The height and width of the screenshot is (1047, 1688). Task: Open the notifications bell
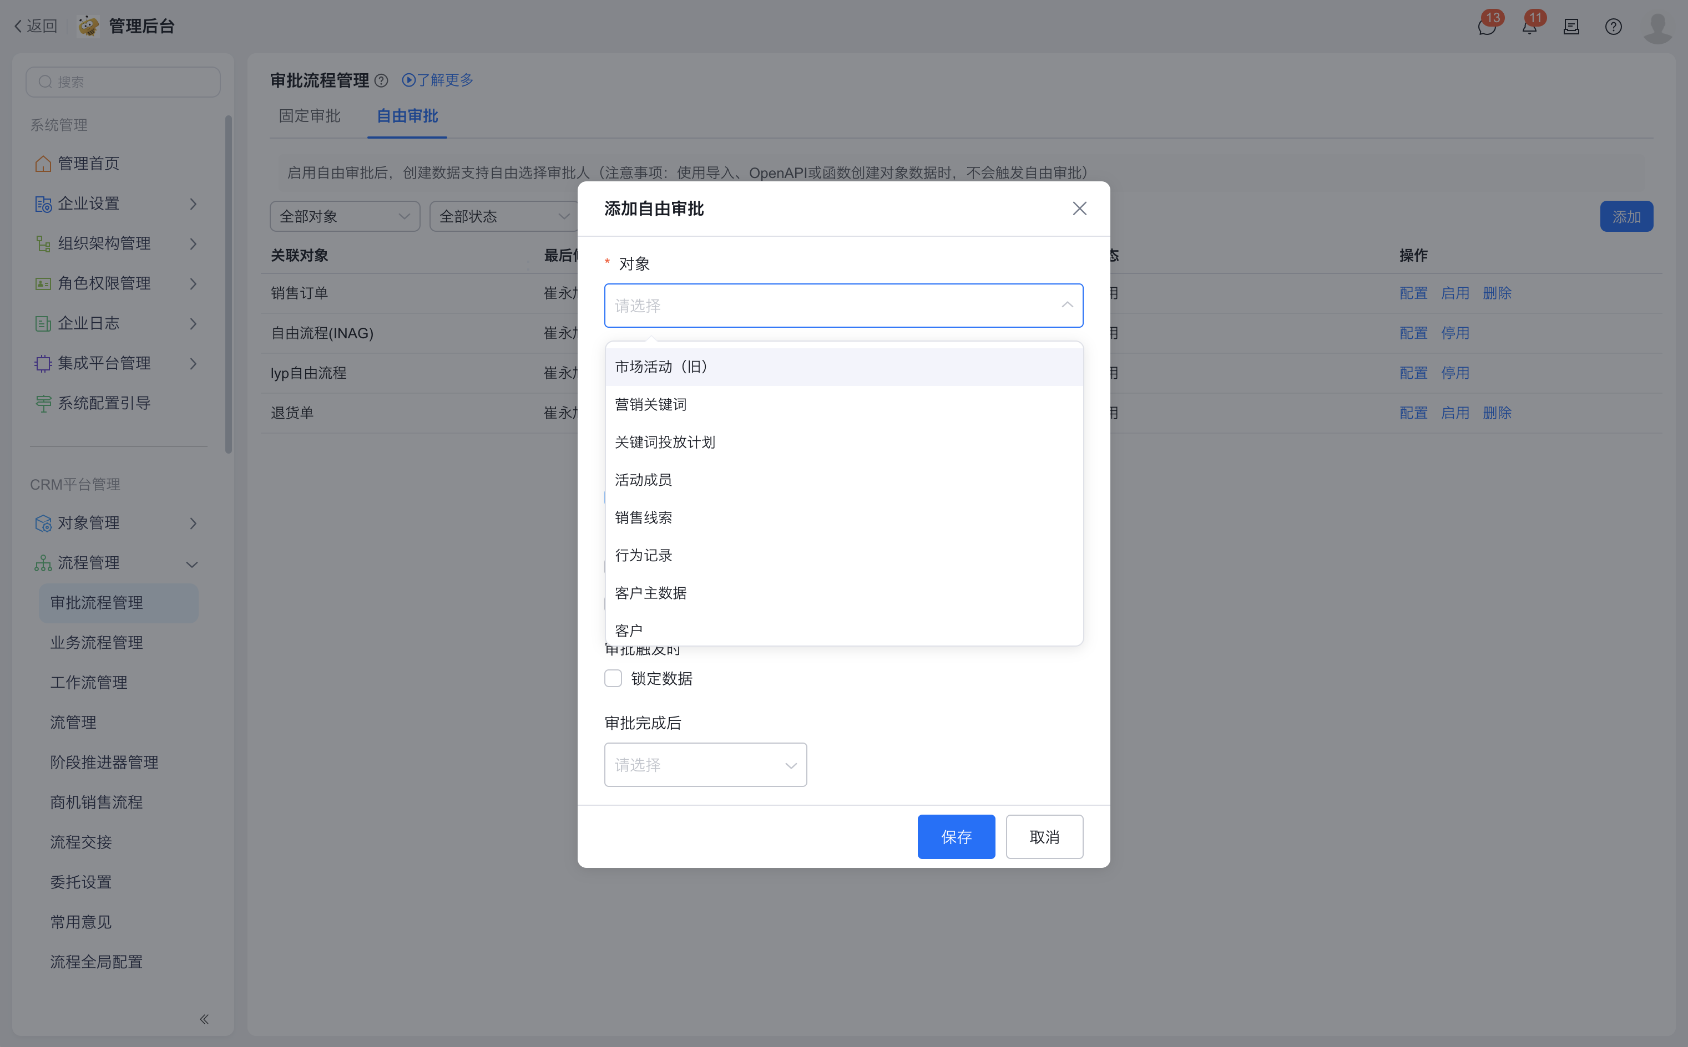tap(1529, 27)
